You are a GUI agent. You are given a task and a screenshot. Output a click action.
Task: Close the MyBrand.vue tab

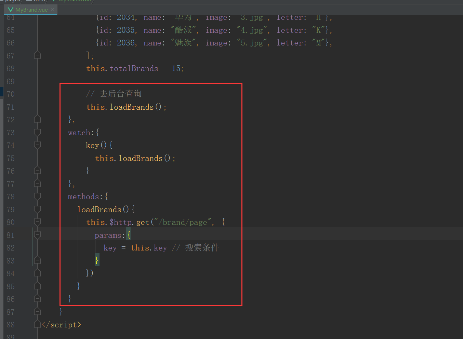pyautogui.click(x=52, y=10)
